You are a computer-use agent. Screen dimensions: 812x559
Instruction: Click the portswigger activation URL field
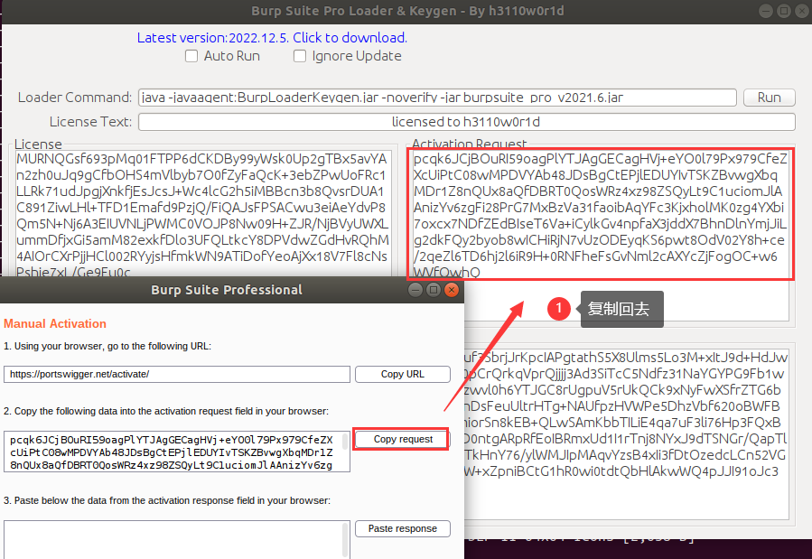(x=177, y=374)
